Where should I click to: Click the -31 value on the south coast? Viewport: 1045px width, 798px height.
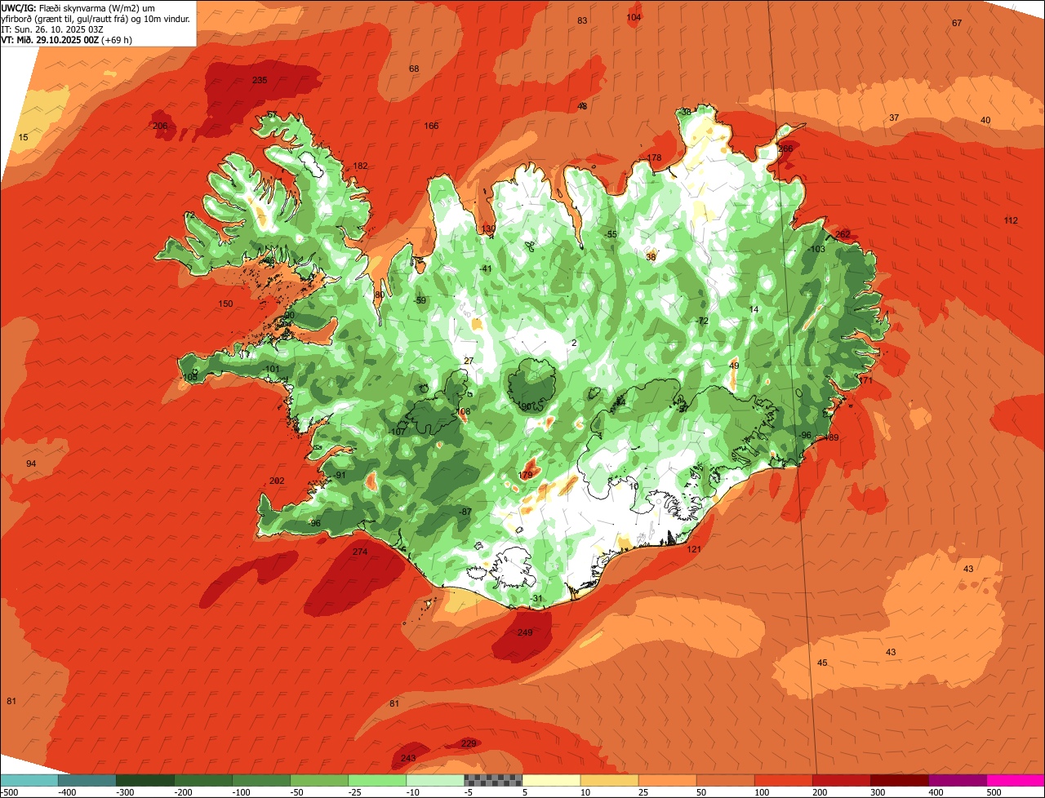536,598
